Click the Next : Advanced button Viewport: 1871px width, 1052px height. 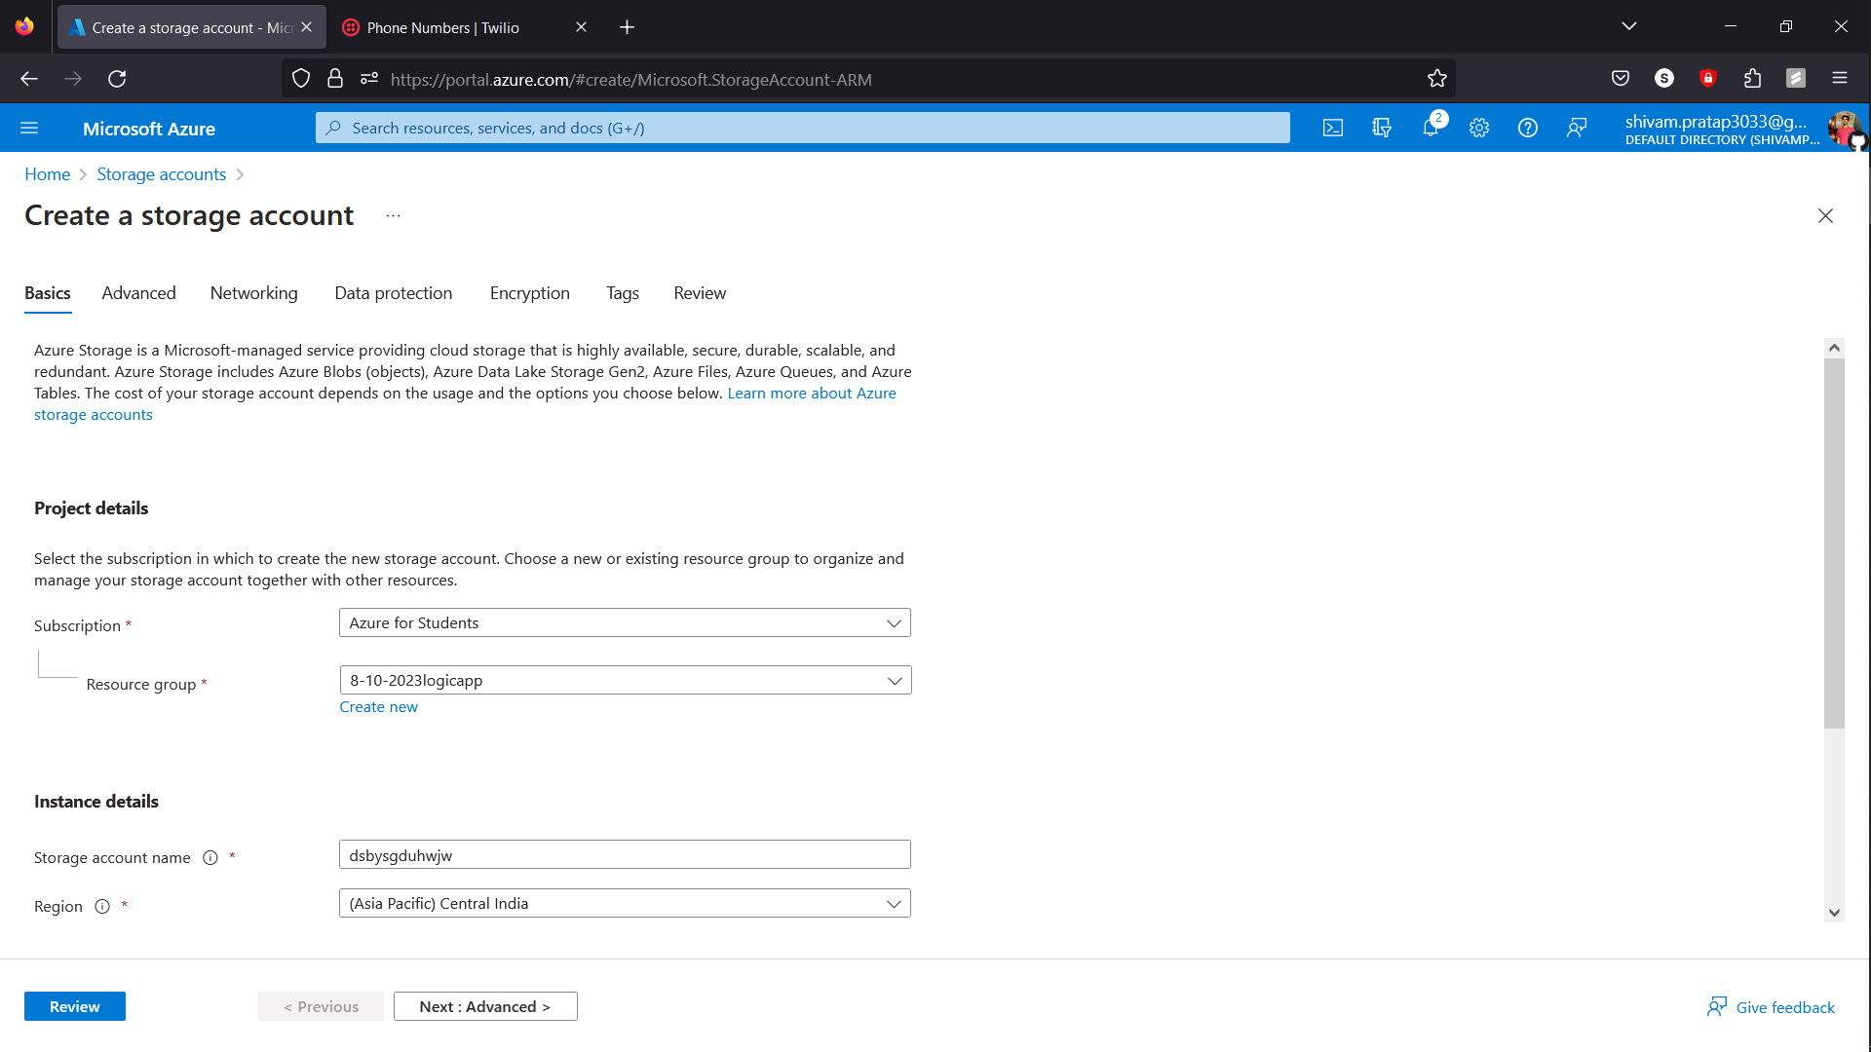tap(485, 1005)
